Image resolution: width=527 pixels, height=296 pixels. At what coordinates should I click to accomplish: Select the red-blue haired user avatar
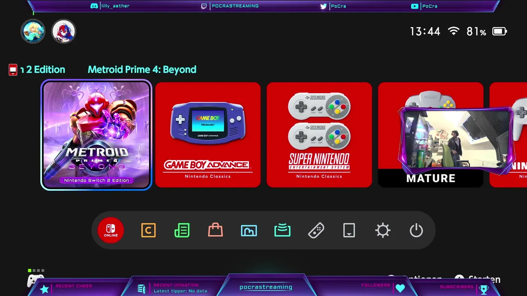(x=63, y=31)
